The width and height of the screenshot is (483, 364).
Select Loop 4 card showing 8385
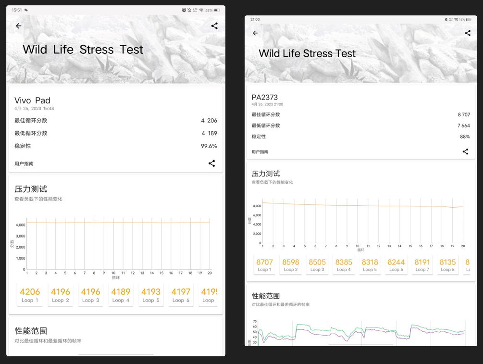(344, 265)
